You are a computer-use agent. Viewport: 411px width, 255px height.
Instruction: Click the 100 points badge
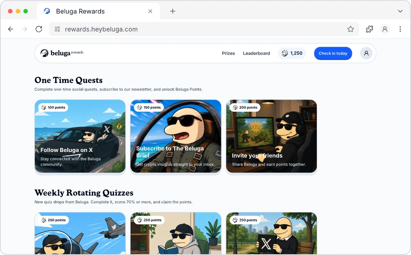53,107
